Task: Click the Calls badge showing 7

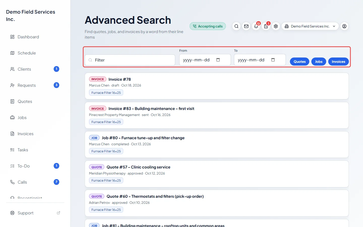Action: (x=56, y=182)
